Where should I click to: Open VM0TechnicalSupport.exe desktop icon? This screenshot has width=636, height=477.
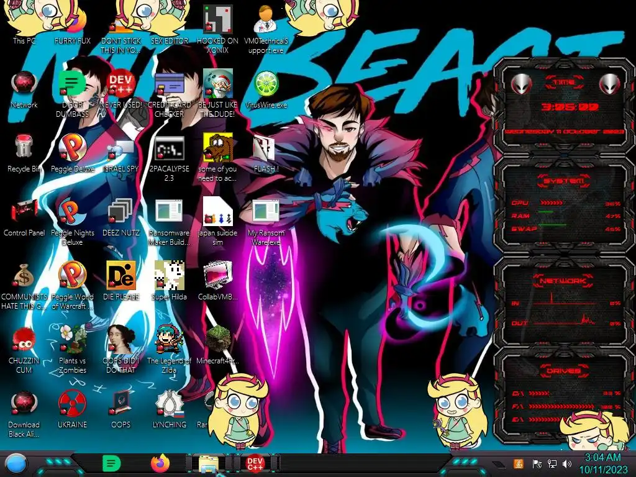coord(266,29)
